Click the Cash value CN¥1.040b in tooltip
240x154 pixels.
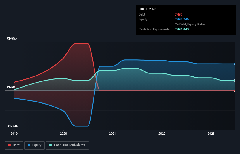(182, 29)
